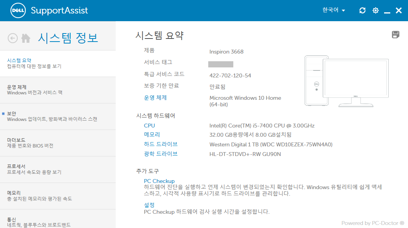Click the 보증 기한 만료 label
Viewport: 408px width, 228px height.
[x=161, y=86]
